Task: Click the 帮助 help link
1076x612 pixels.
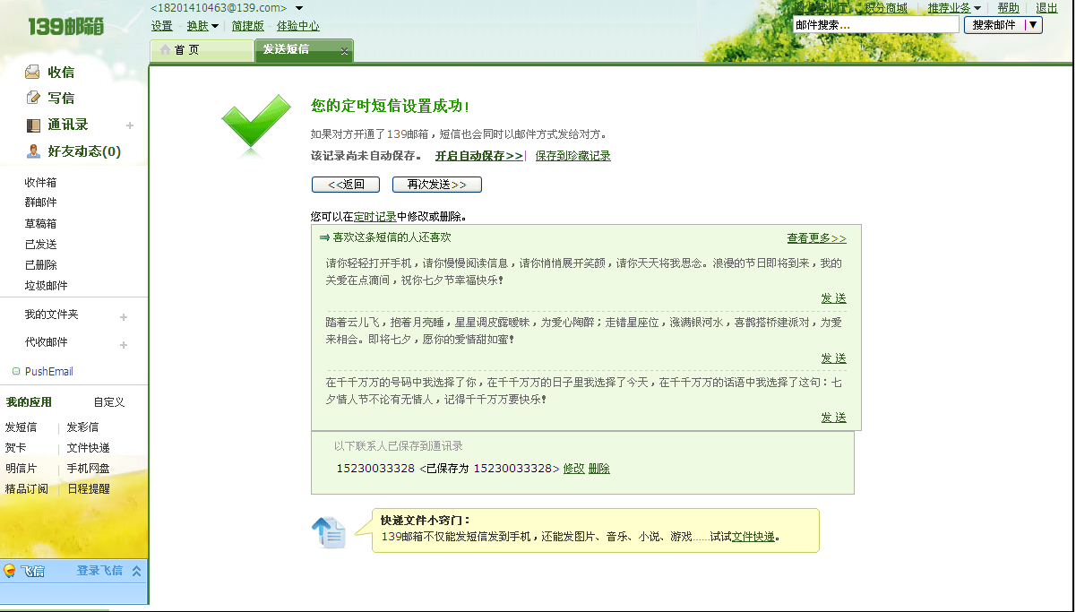Action: pos(1008,8)
